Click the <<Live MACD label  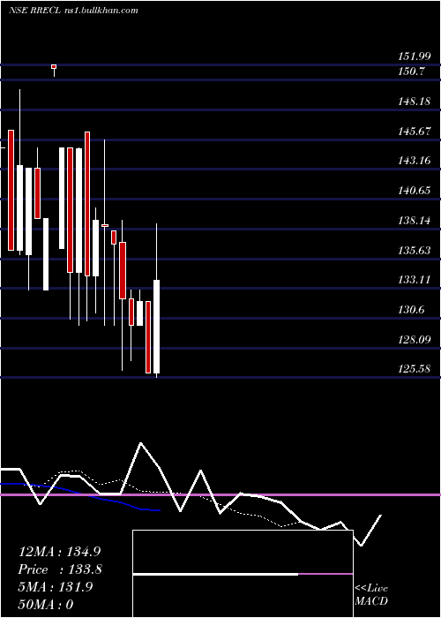(x=371, y=595)
